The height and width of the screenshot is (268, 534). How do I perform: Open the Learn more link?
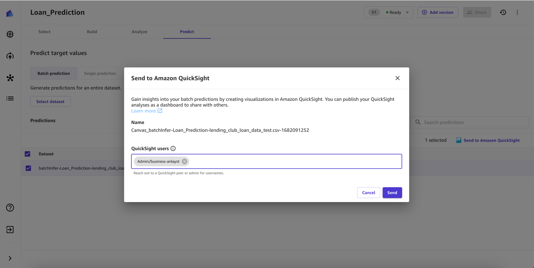[x=144, y=111]
